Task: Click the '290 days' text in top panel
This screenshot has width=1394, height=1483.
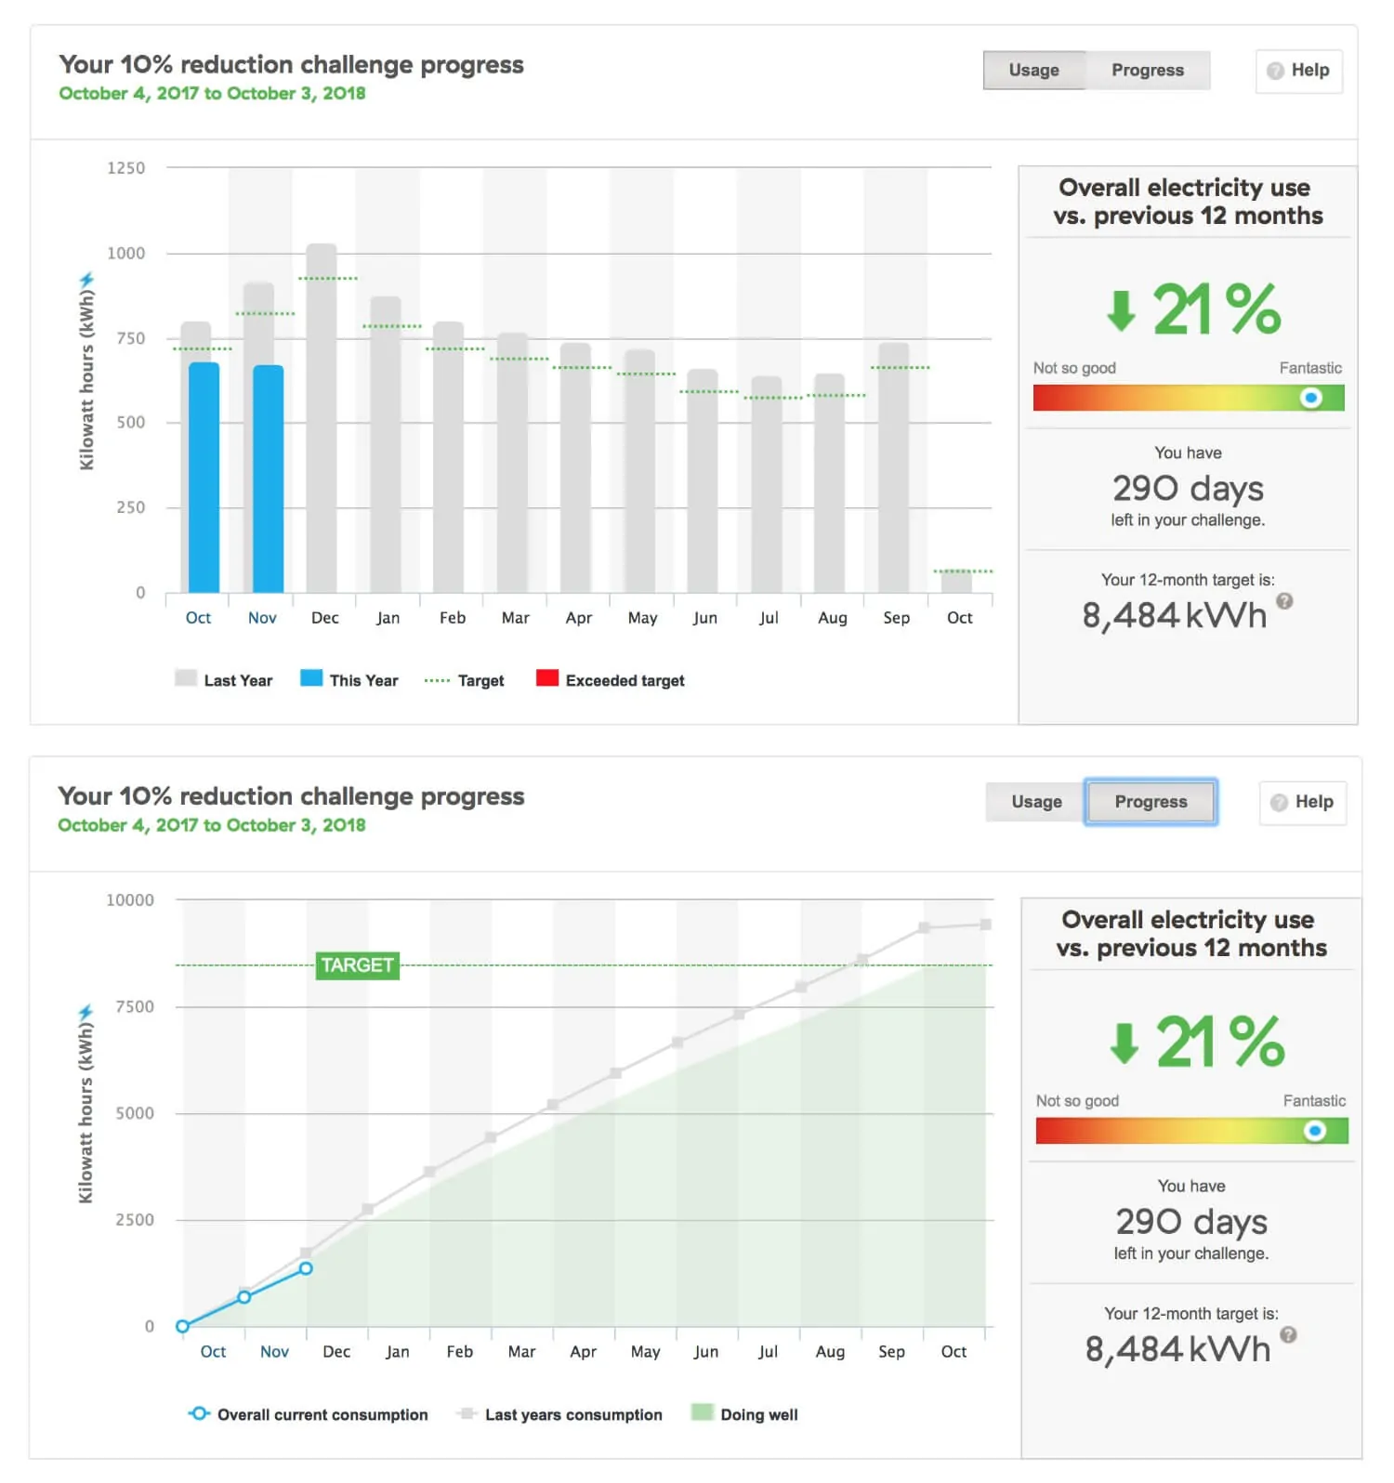Action: coord(1188,489)
